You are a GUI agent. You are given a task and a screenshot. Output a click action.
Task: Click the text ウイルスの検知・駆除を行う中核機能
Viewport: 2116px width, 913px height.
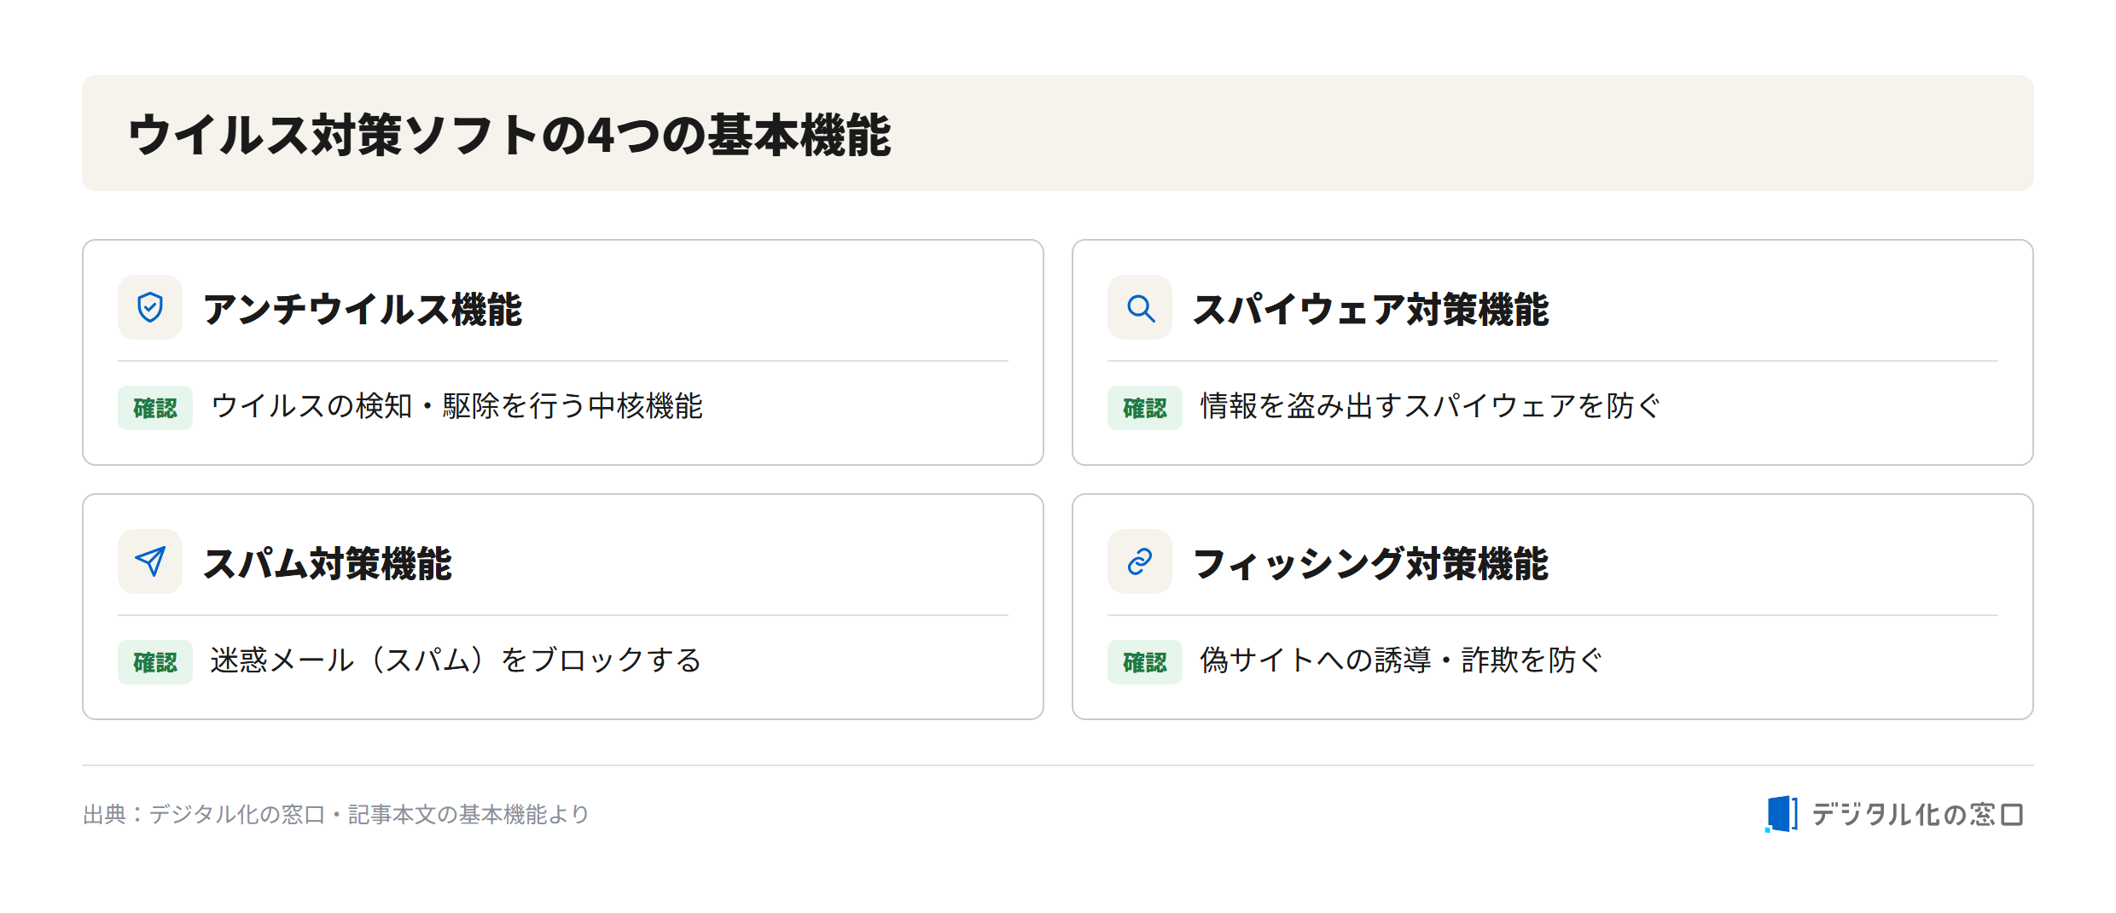tap(456, 406)
